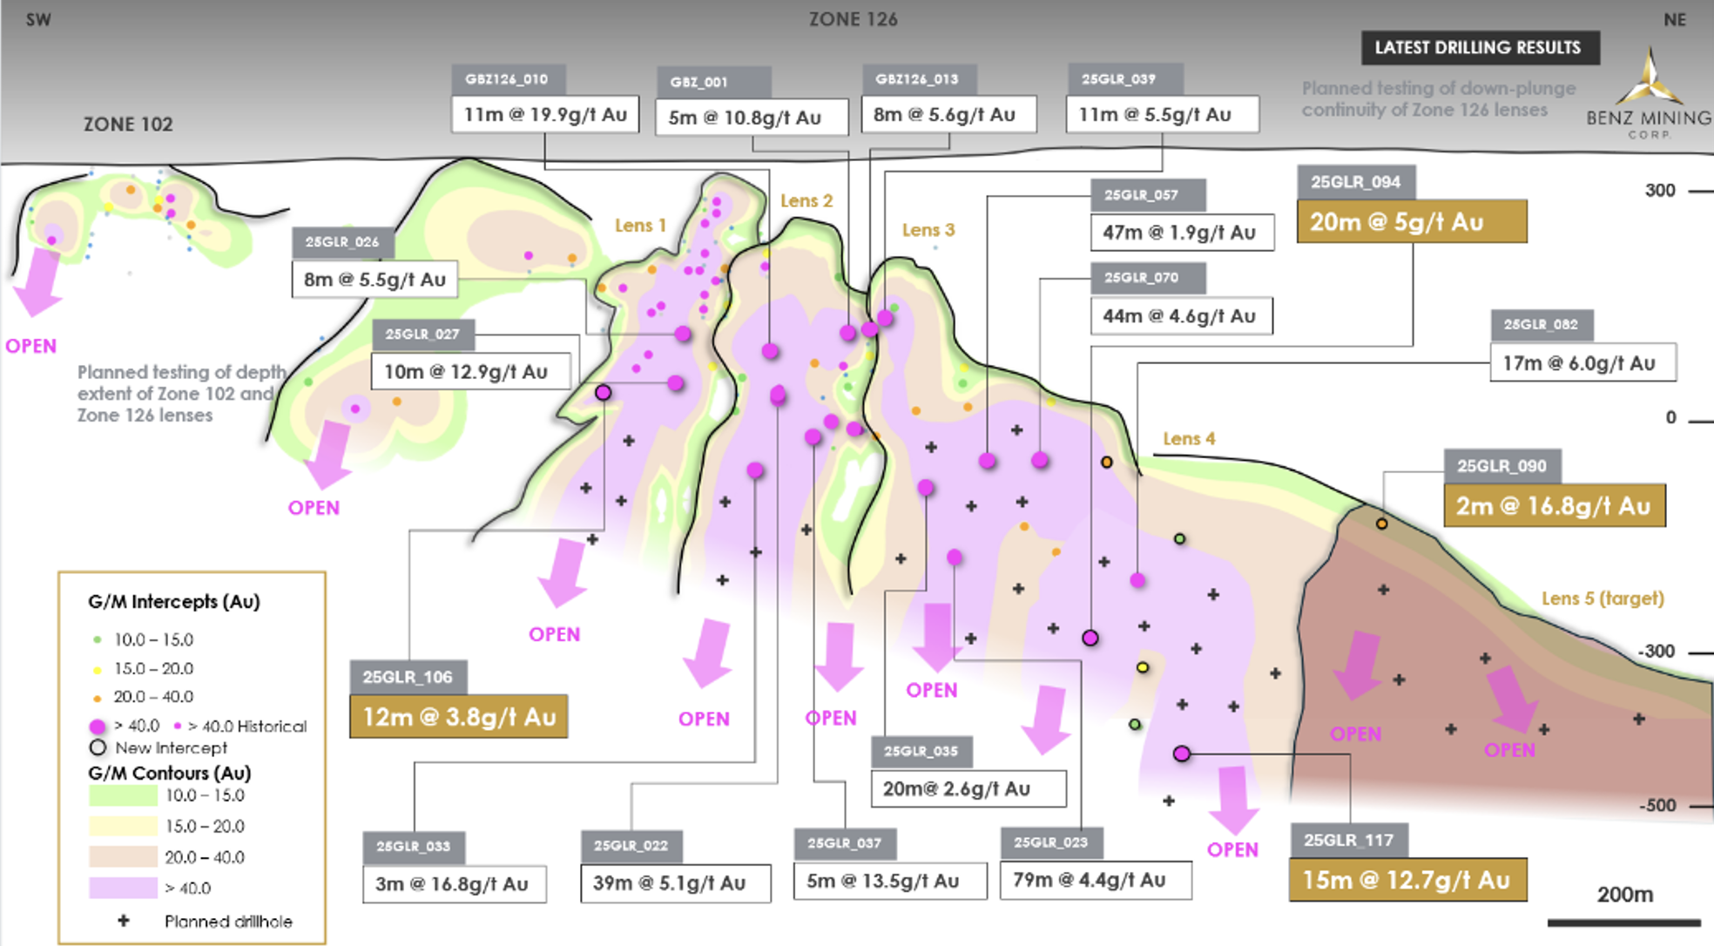
Task: Click the GBZ126_010 hole label
Action: click(507, 79)
